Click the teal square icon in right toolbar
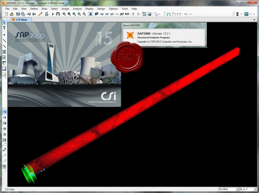This screenshot has width=259, height=193. point(246,14)
